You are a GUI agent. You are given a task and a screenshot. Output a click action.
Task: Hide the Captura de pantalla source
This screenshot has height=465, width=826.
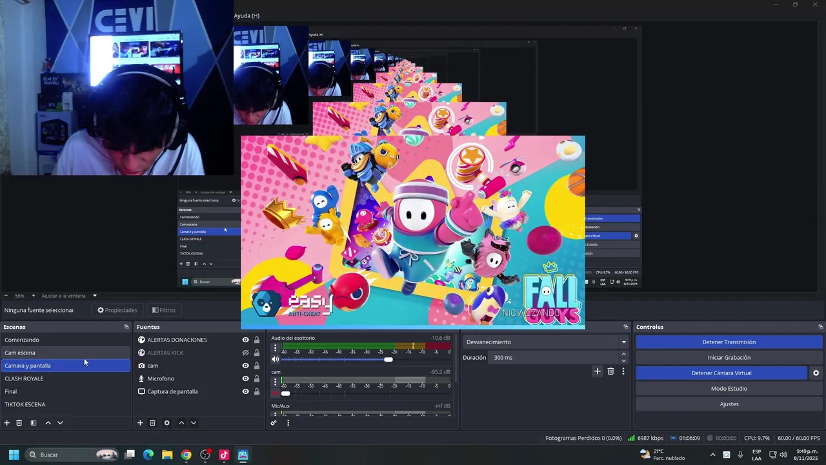coord(245,391)
